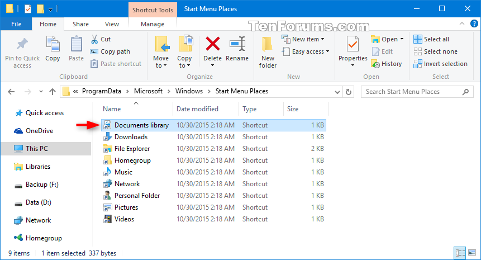Switch to the Manage tab
Screen dimensions: 481x260
click(153, 24)
